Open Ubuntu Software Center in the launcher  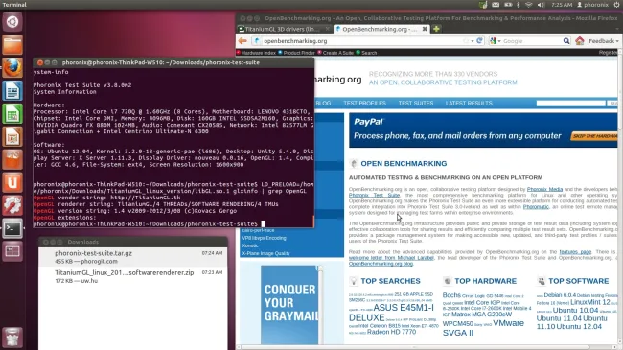12,160
